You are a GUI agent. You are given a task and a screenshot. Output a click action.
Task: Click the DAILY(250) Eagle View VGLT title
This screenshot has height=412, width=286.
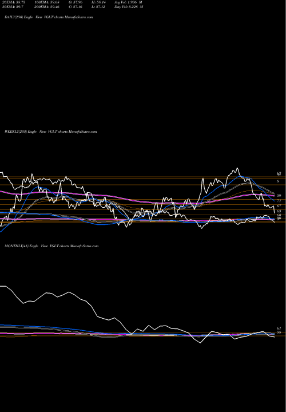tap(49, 17)
